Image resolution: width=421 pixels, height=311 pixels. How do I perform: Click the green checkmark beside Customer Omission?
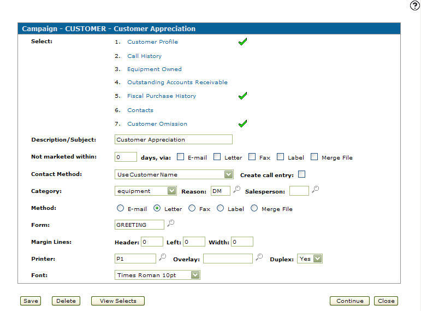(x=242, y=124)
